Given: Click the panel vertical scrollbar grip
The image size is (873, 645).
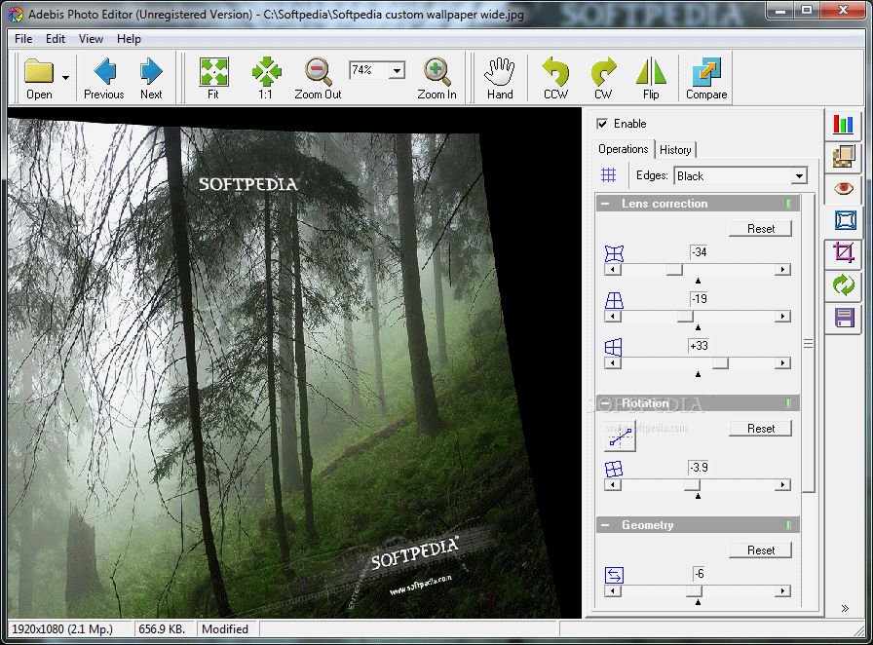Looking at the screenshot, I should pyautogui.click(x=809, y=344).
